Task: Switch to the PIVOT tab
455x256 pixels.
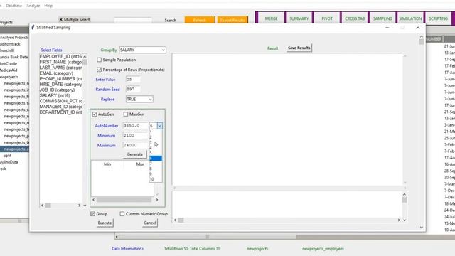Action: (327, 18)
